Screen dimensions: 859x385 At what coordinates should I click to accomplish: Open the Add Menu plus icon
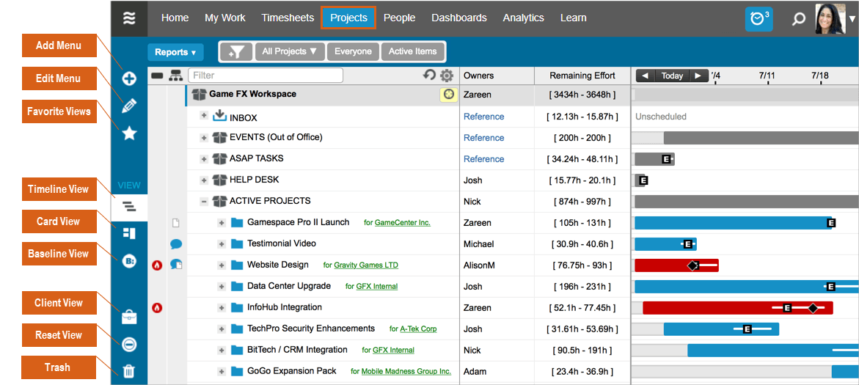(x=129, y=78)
